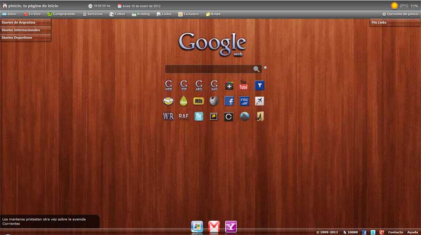Select the Google IMG search option
Viewport: 421px width, 235px height.
214,85
